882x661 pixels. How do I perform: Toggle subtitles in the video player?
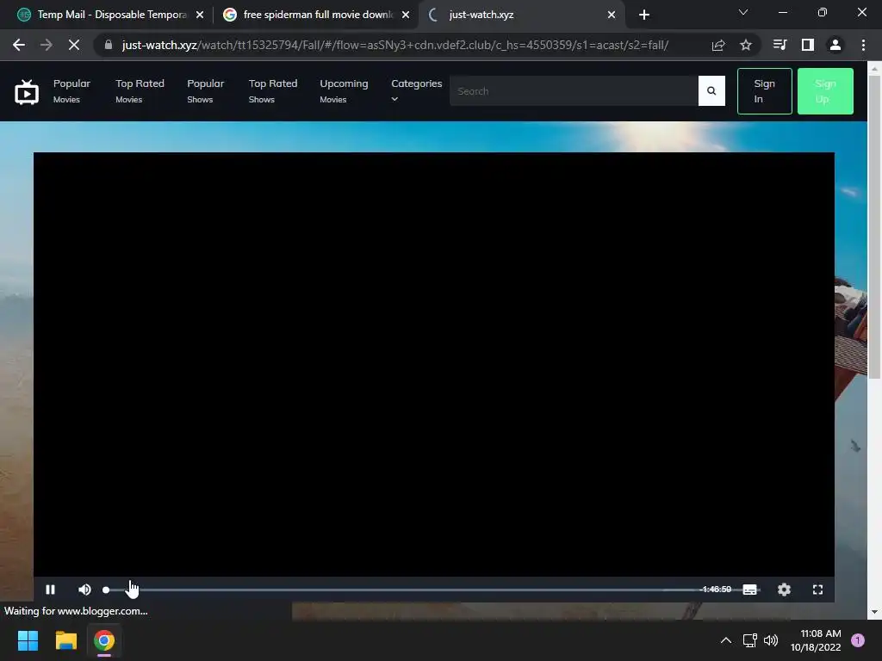tap(750, 590)
